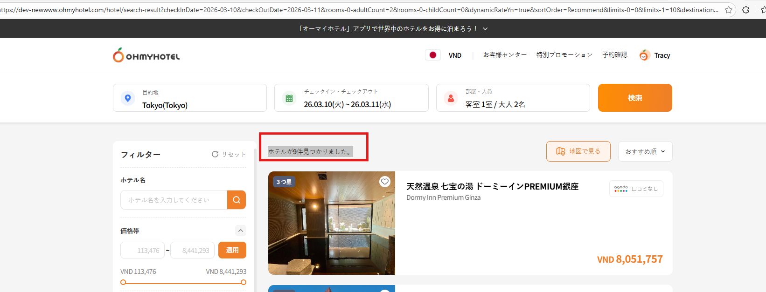Click the orange 検索 search button
The image size is (766, 292).
(635, 98)
